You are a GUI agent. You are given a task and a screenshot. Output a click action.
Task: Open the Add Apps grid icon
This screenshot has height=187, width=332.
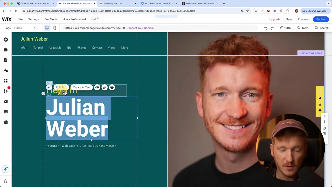tap(6, 81)
